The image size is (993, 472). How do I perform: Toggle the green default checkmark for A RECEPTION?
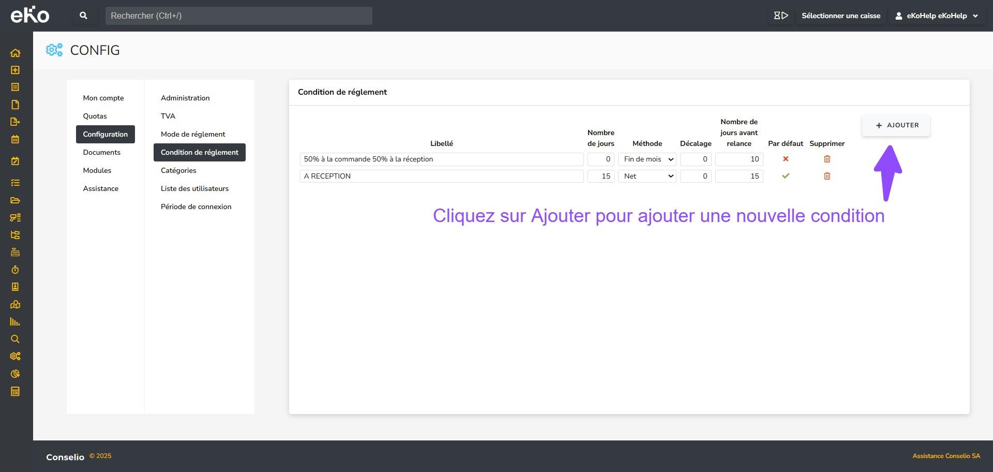pyautogui.click(x=785, y=176)
